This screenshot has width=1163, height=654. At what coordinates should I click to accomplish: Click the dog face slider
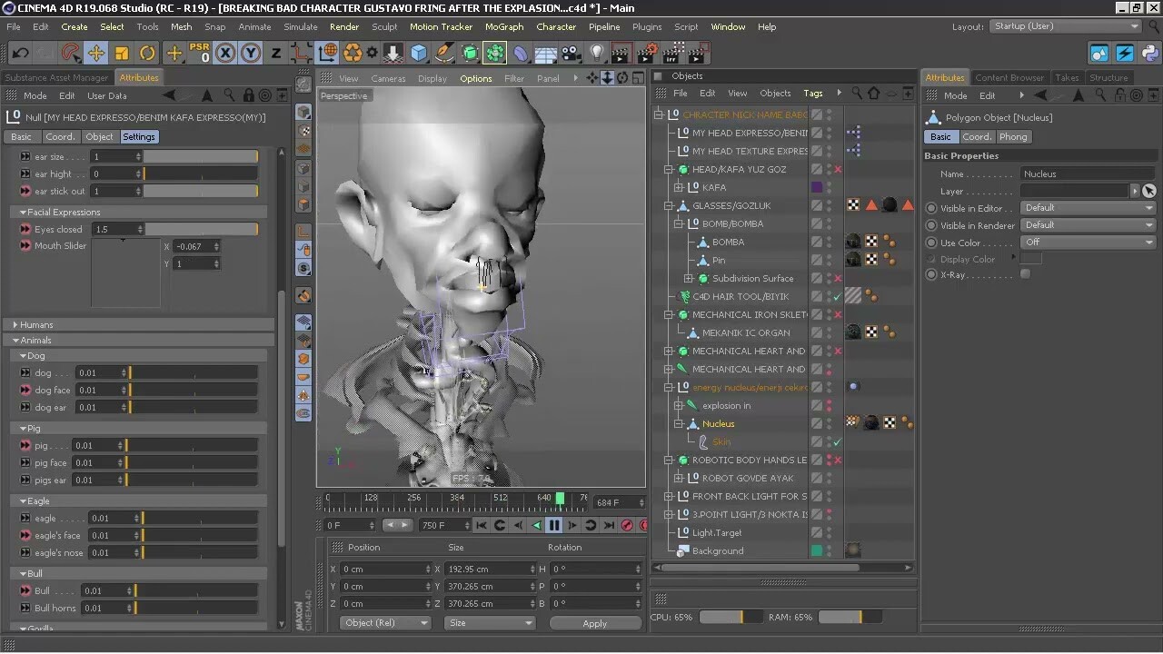[x=194, y=391]
